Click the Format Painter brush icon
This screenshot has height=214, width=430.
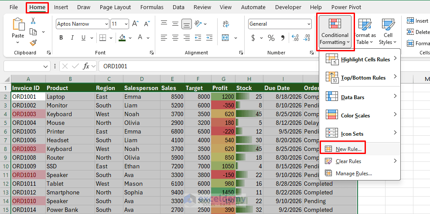point(33,43)
